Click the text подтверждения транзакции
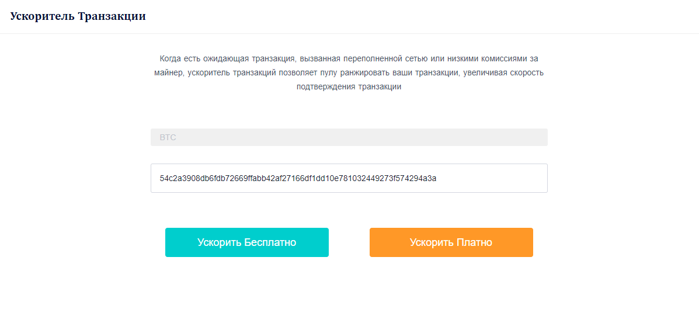The image size is (699, 309). point(349,87)
